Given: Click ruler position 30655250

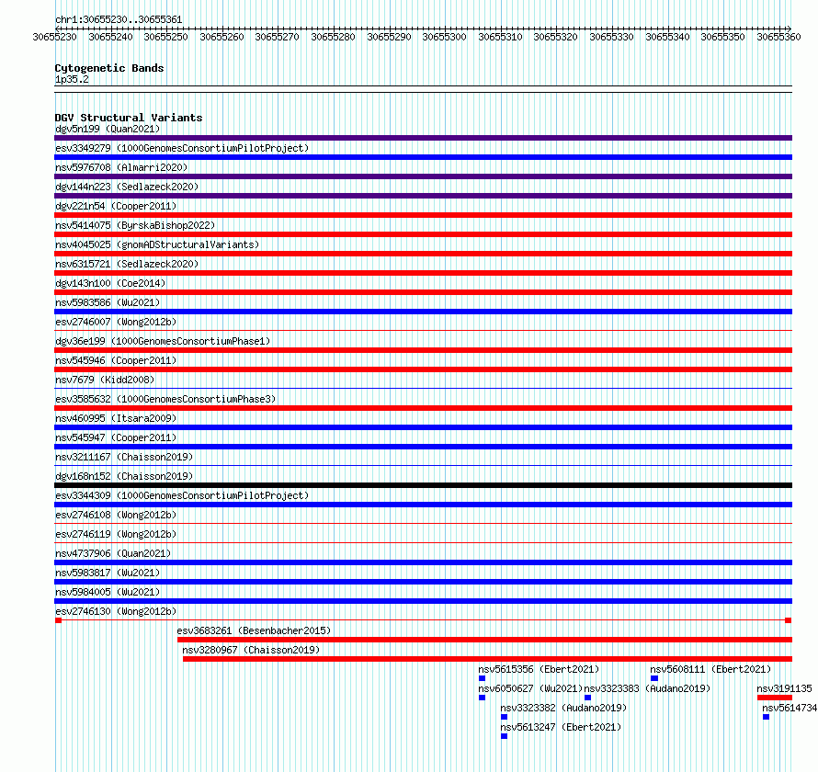Looking at the screenshot, I should tap(165, 37).
